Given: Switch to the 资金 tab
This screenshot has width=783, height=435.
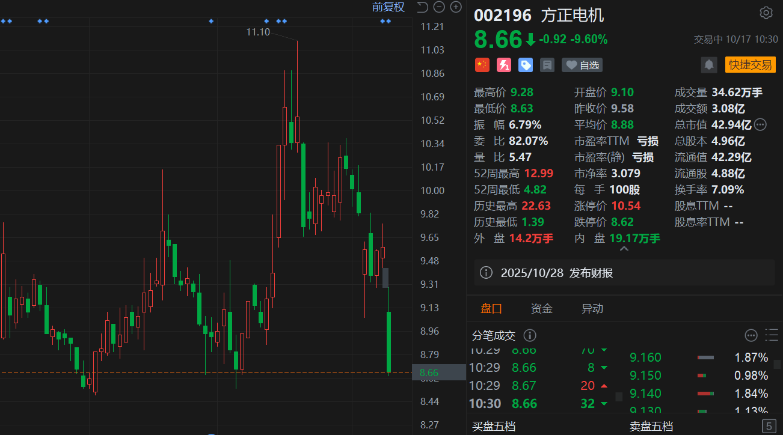Looking at the screenshot, I should coord(541,309).
